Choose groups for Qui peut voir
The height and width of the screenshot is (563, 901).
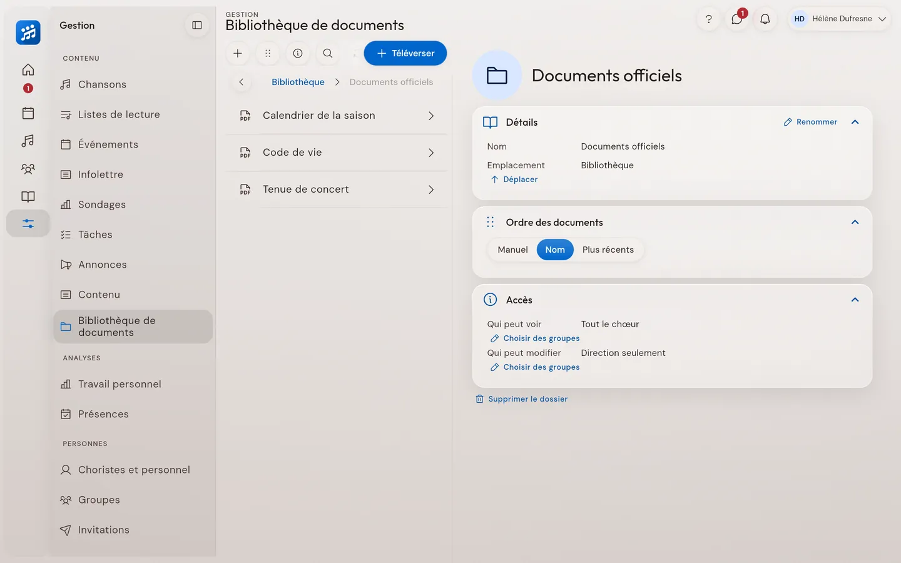pyautogui.click(x=535, y=338)
